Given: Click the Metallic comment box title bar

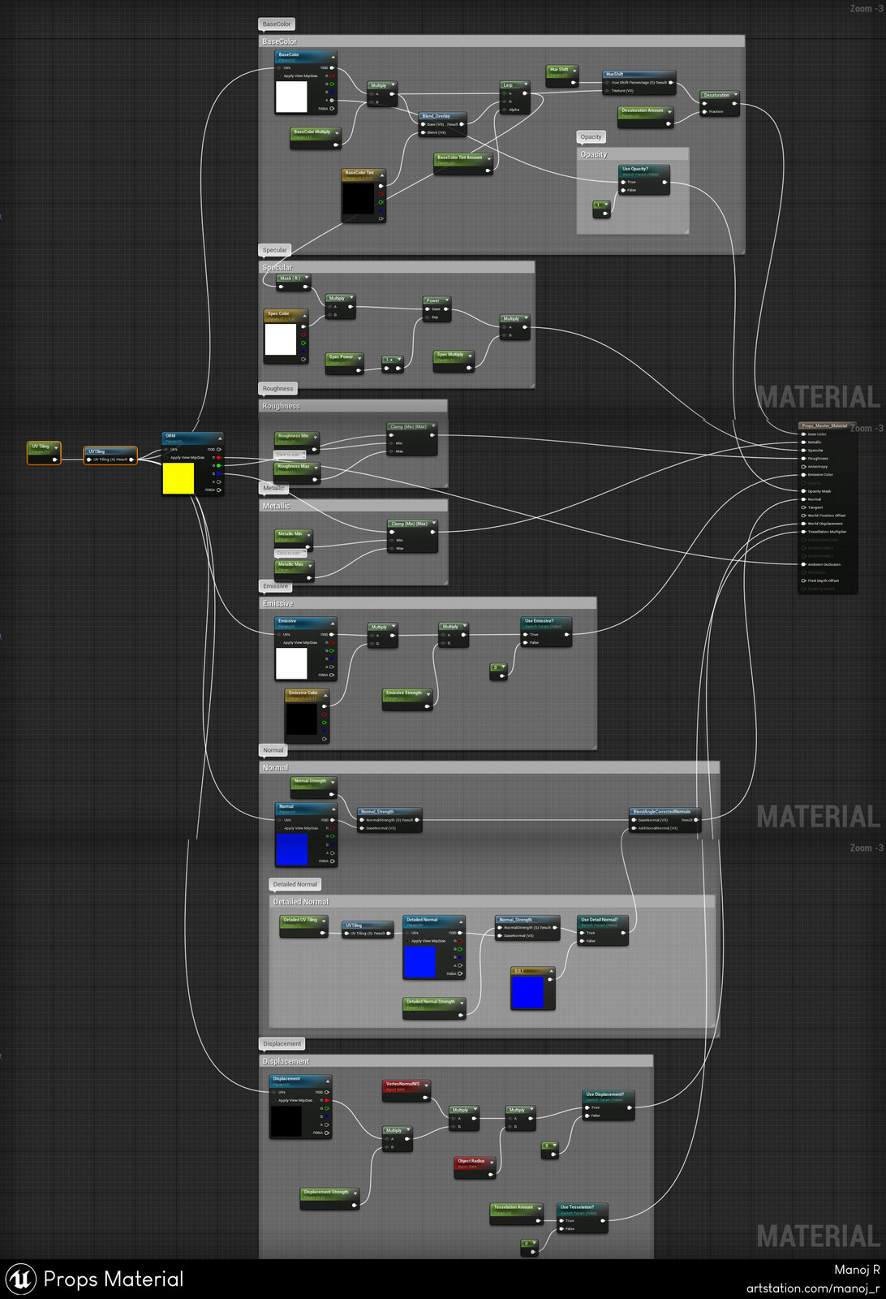Looking at the screenshot, I should pyautogui.click(x=354, y=506).
